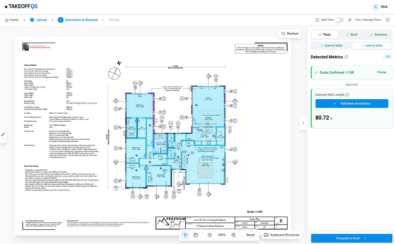
Task: Switch to the Roof tab
Action: (351, 34)
